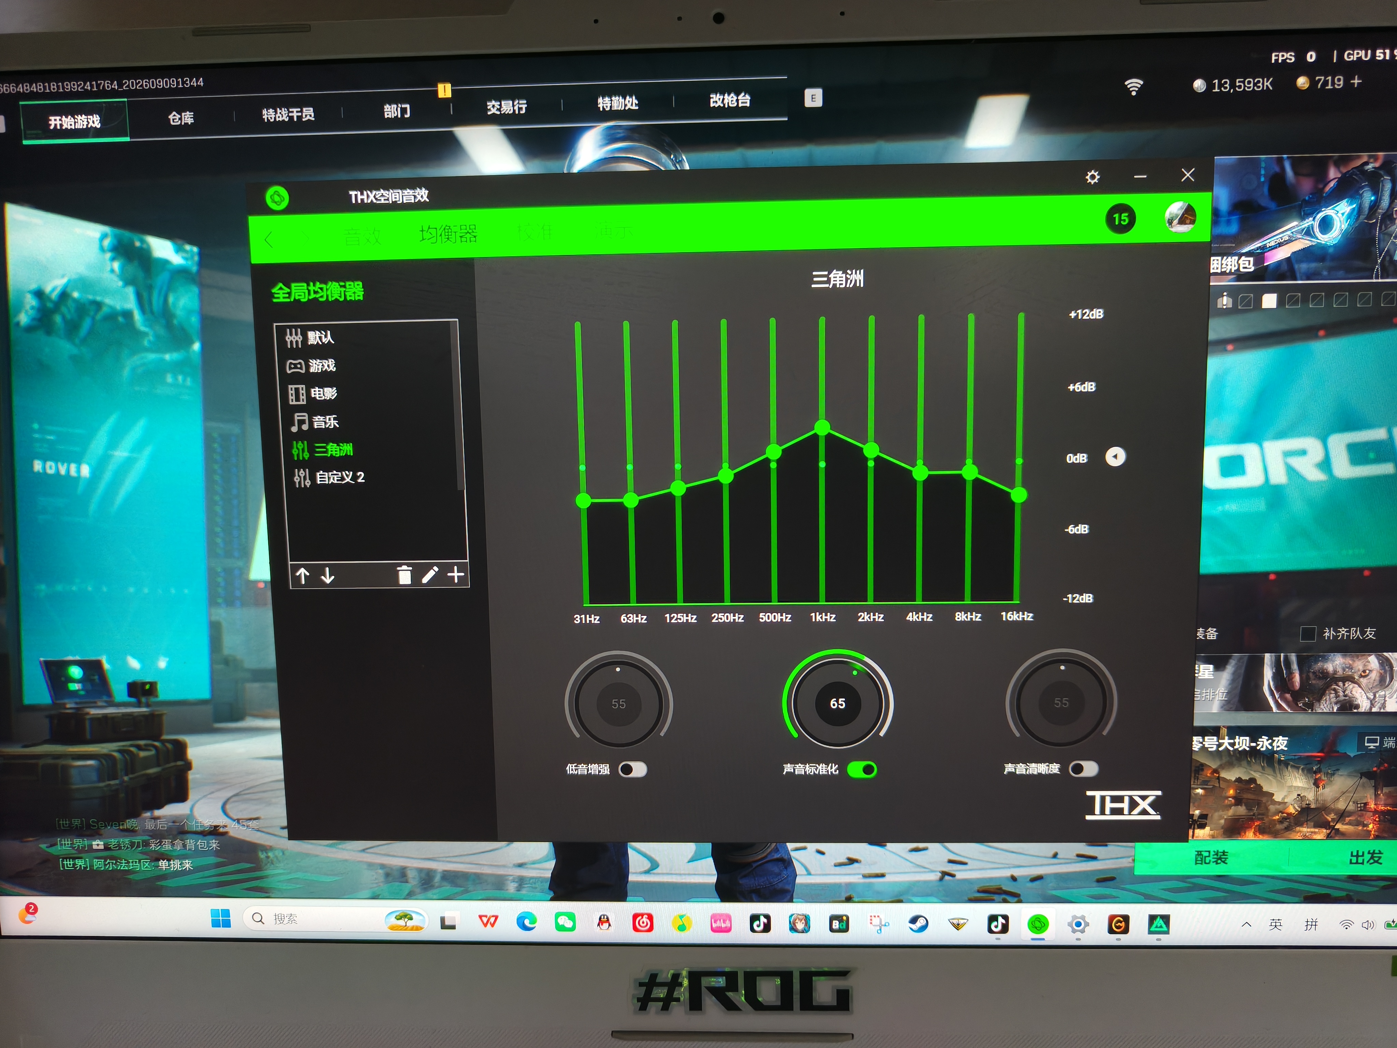Image resolution: width=1397 pixels, height=1048 pixels.
Task: Toggle the 低音增强 switch
Action: pyautogui.click(x=633, y=769)
